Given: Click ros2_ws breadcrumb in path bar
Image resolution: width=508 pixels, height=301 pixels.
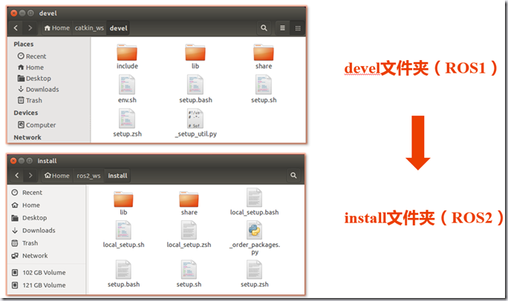Looking at the screenshot, I should click(x=88, y=175).
